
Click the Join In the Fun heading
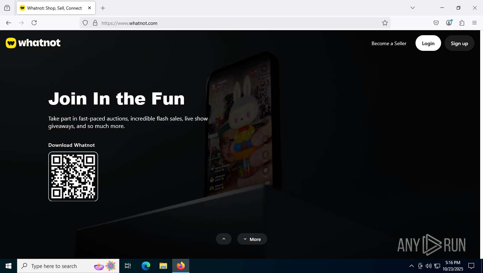[116, 98]
